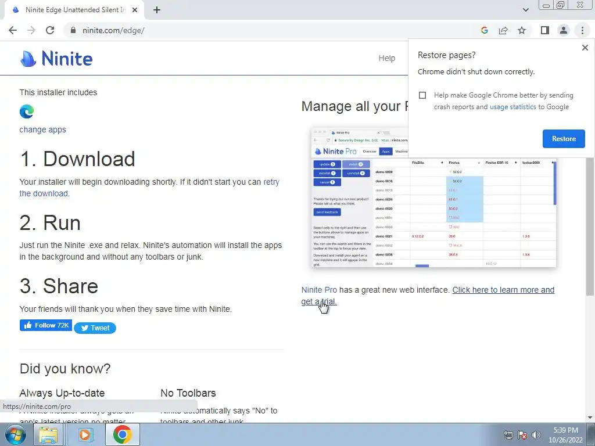Image resolution: width=595 pixels, height=446 pixels.
Task: Click the "1. Download" heading
Action: coord(77,159)
